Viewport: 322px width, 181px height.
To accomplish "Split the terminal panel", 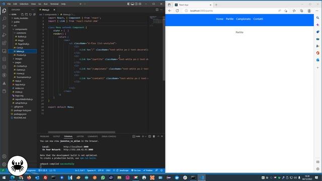I will (150, 136).
